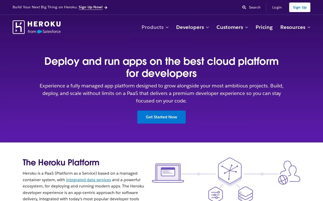Click the users and globe illustration

tap(289, 173)
